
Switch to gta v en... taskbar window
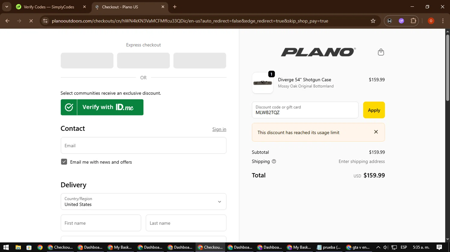pos(358,247)
